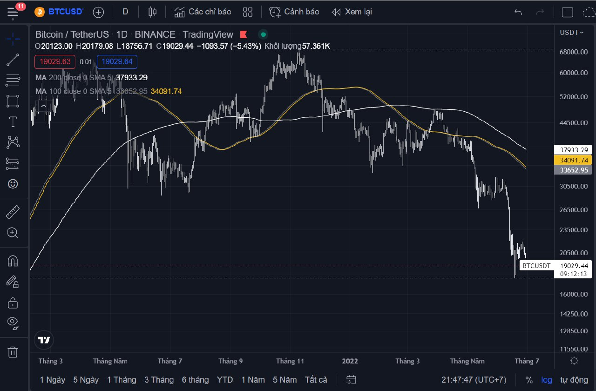Select the Fibonacci / pitchfork tools

(x=13, y=81)
